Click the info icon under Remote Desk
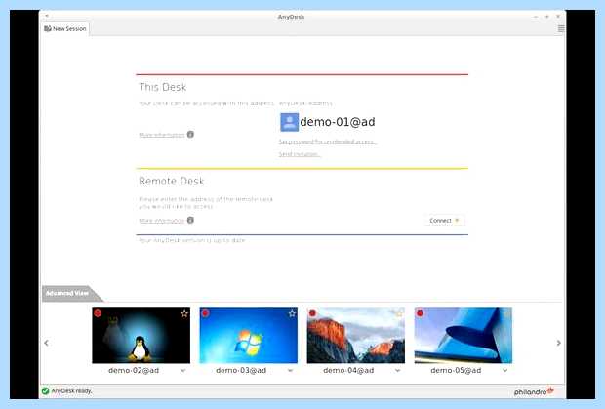The height and width of the screenshot is (409, 605). [190, 220]
